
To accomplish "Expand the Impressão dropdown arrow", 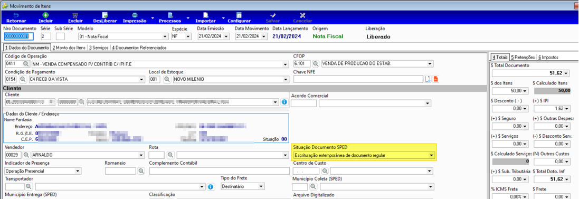I will 152,18.
